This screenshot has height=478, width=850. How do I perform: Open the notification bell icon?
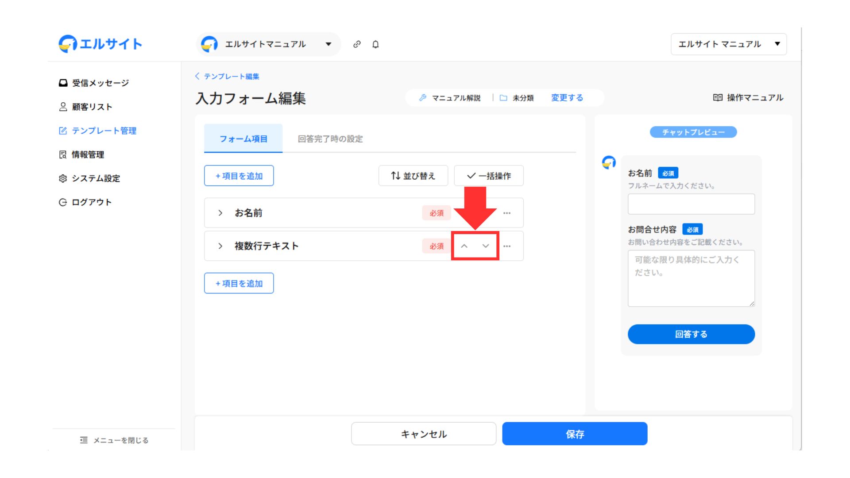point(375,44)
